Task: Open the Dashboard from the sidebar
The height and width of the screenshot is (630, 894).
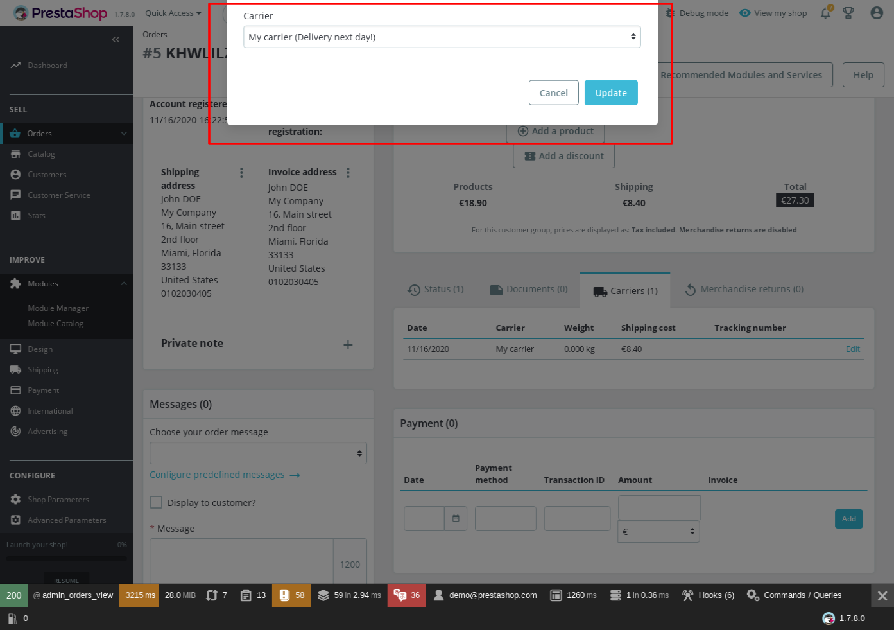Action: pos(46,65)
